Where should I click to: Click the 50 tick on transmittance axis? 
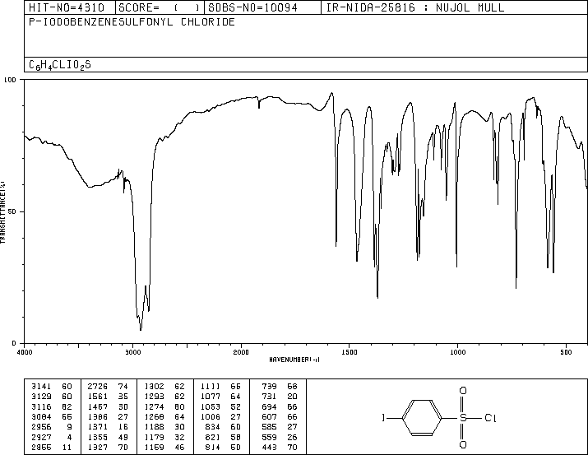tap(12, 211)
